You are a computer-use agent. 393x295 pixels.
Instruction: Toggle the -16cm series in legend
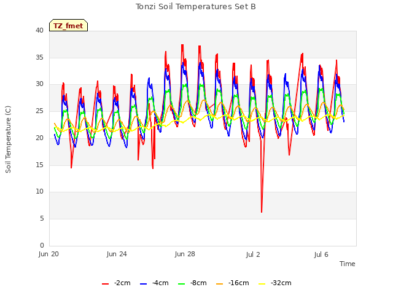(x=232, y=283)
